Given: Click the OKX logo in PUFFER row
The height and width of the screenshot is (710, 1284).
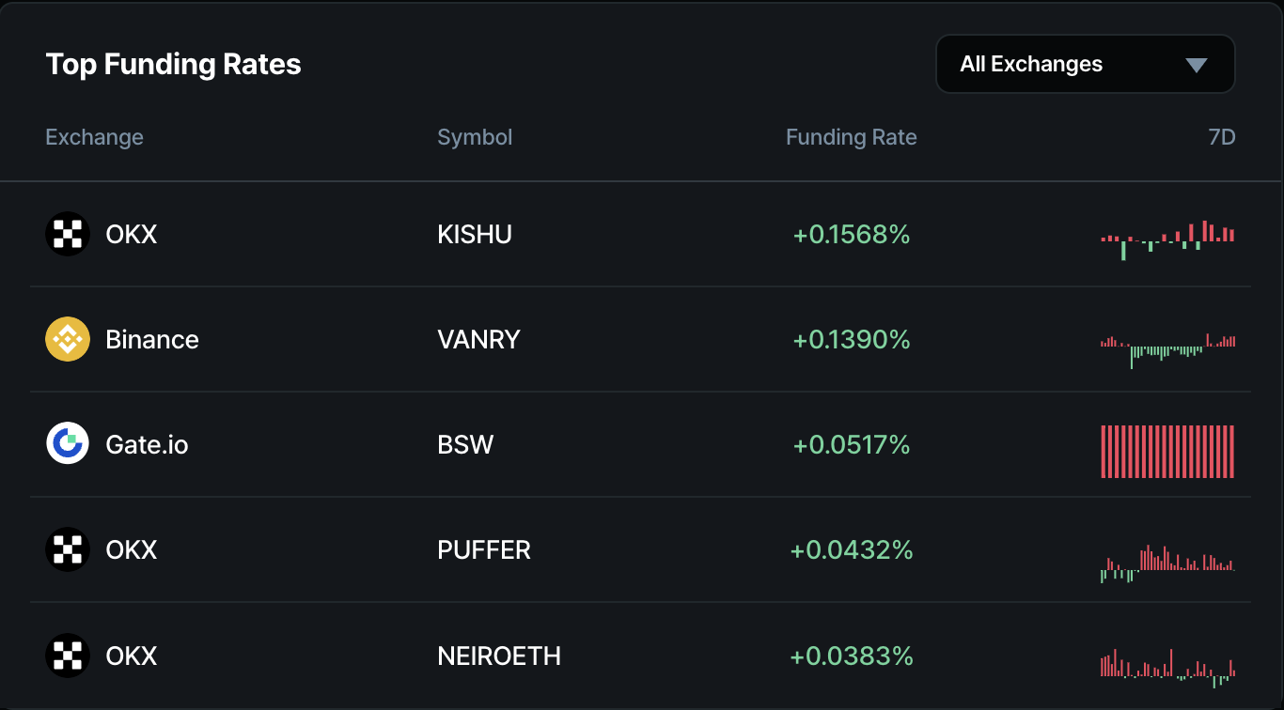Looking at the screenshot, I should click(x=68, y=549).
